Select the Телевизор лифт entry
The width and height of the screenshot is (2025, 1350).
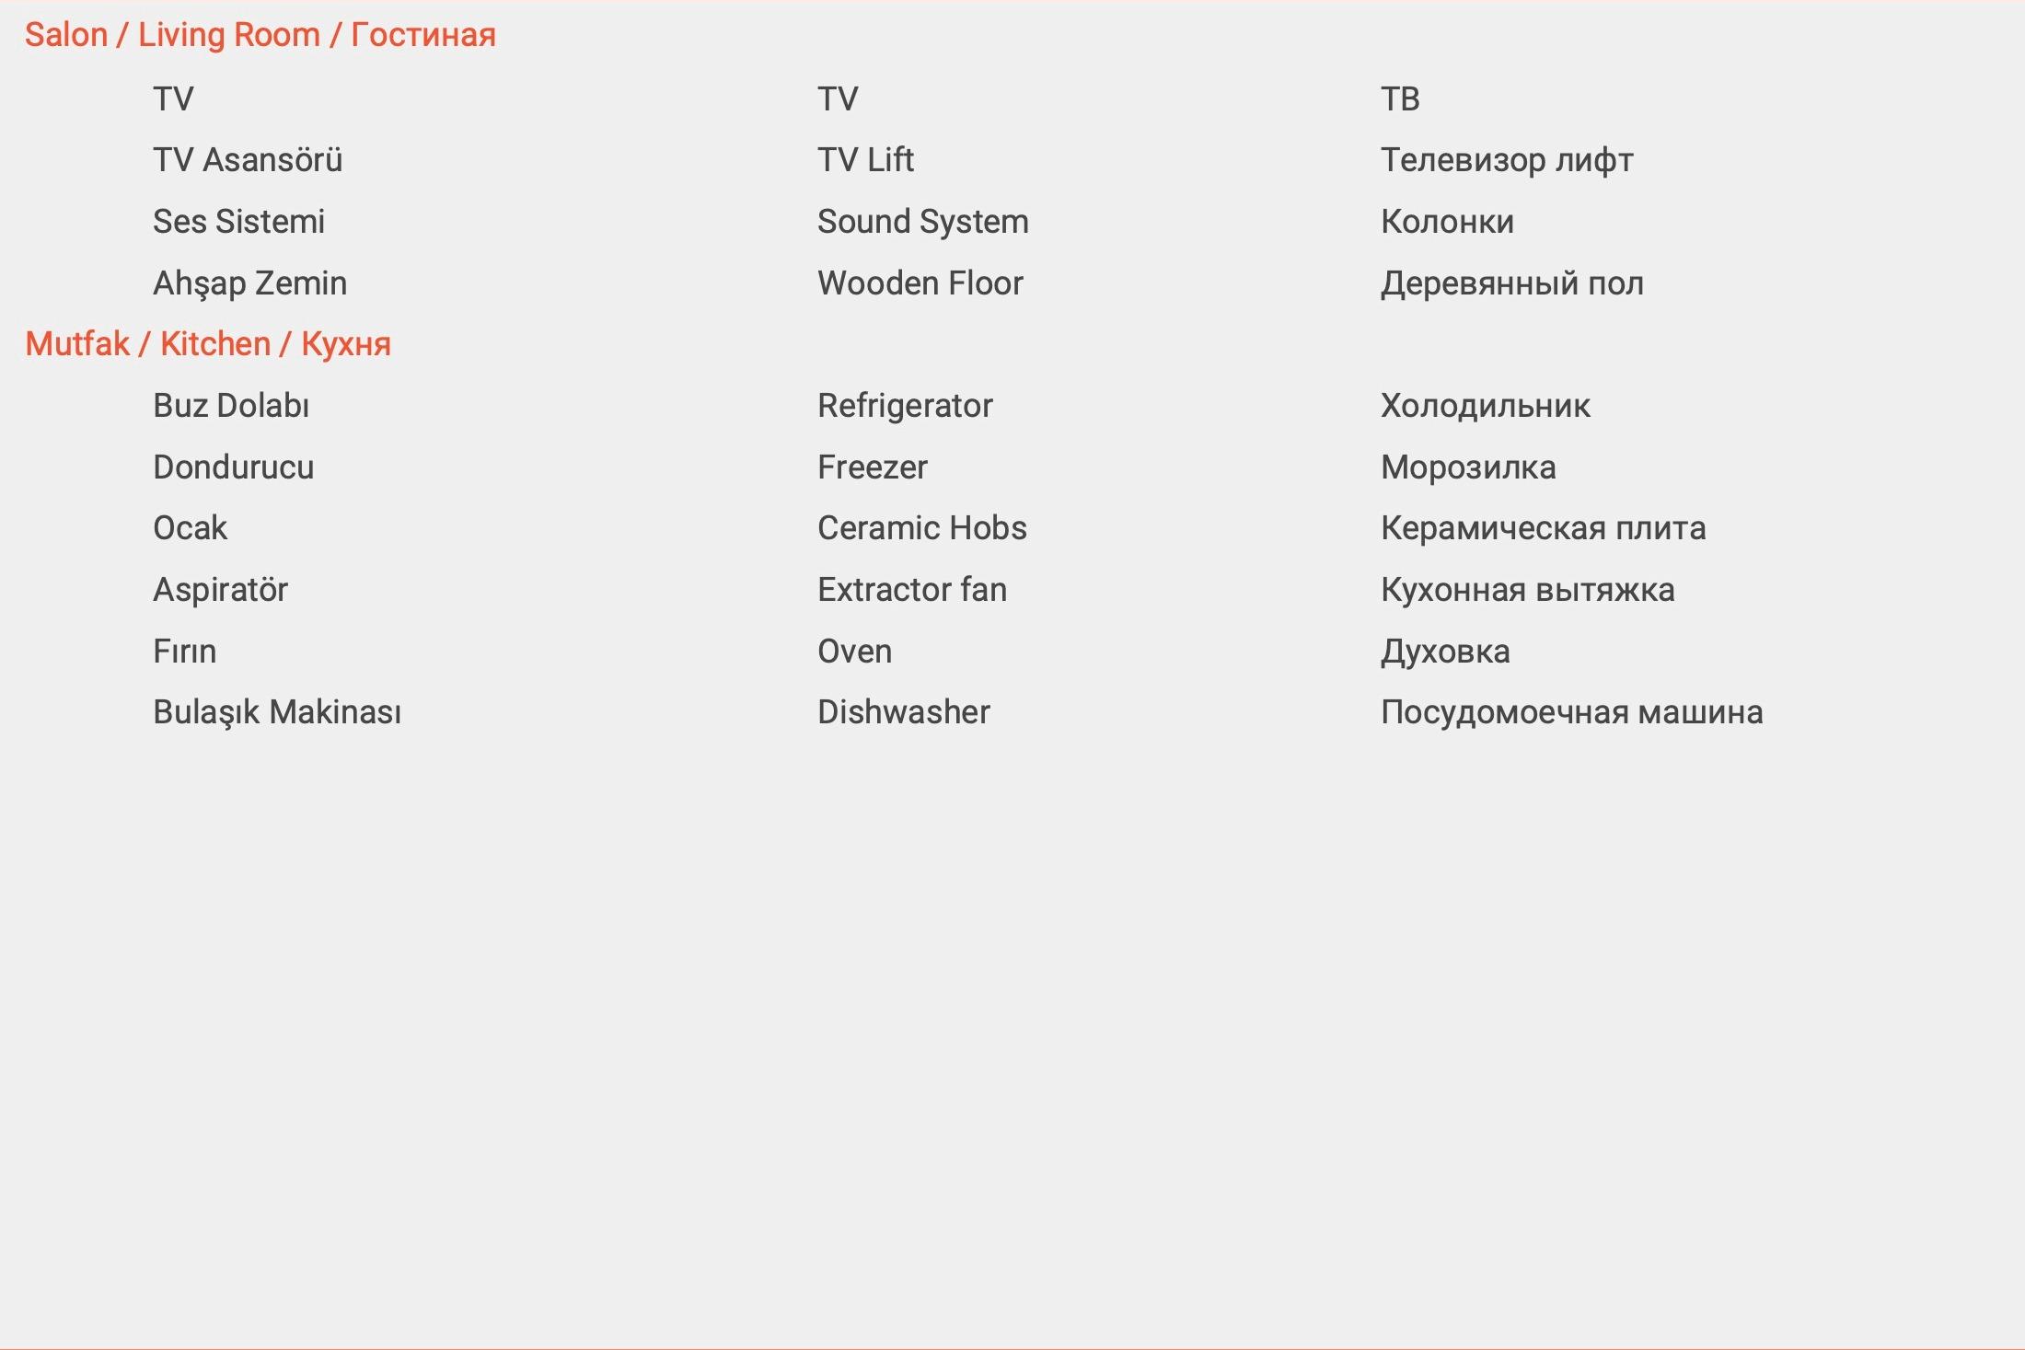1507,160
